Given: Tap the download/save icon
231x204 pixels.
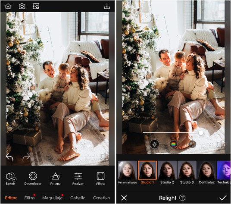Looking at the screenshot, I should click(107, 6).
